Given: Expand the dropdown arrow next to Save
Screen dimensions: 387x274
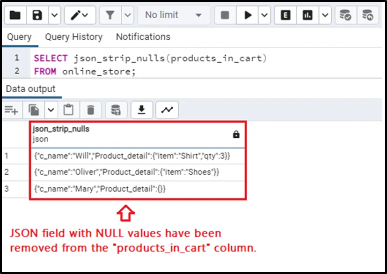Looking at the screenshot, I should click(x=54, y=15).
